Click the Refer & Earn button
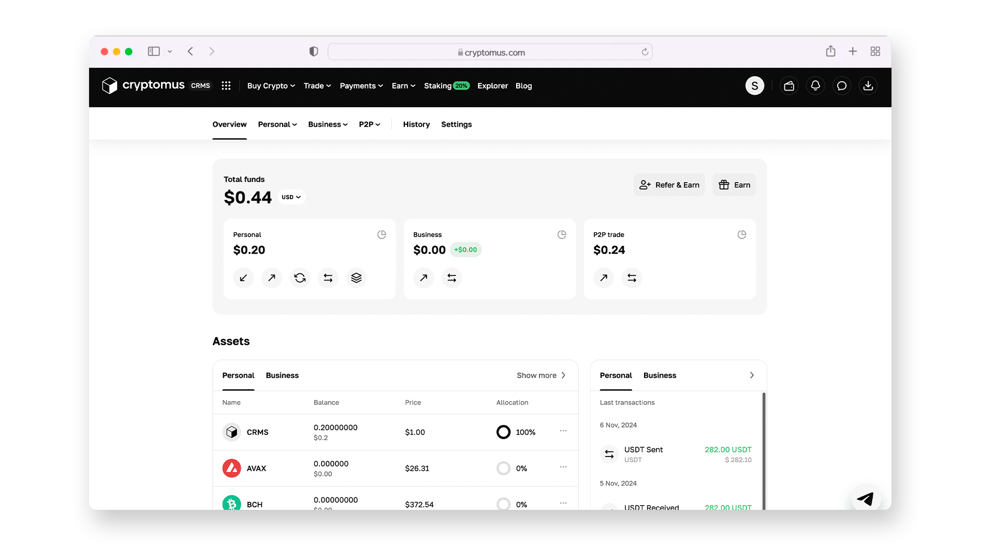Viewport: 994px width, 559px height. tap(669, 185)
